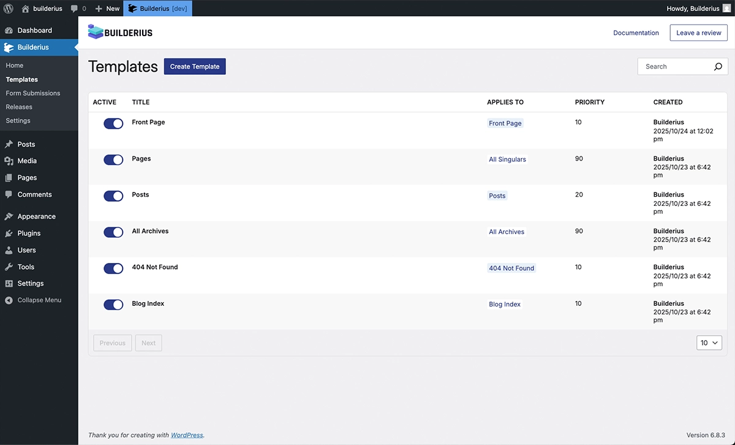Click the Create Template button

(195, 66)
